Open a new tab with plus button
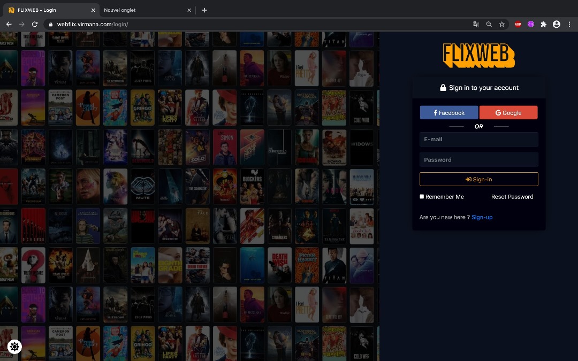The height and width of the screenshot is (361, 578). tap(204, 10)
